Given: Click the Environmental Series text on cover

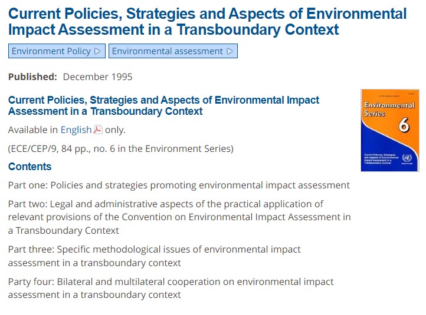Looking at the screenshot, I should coord(389,109).
